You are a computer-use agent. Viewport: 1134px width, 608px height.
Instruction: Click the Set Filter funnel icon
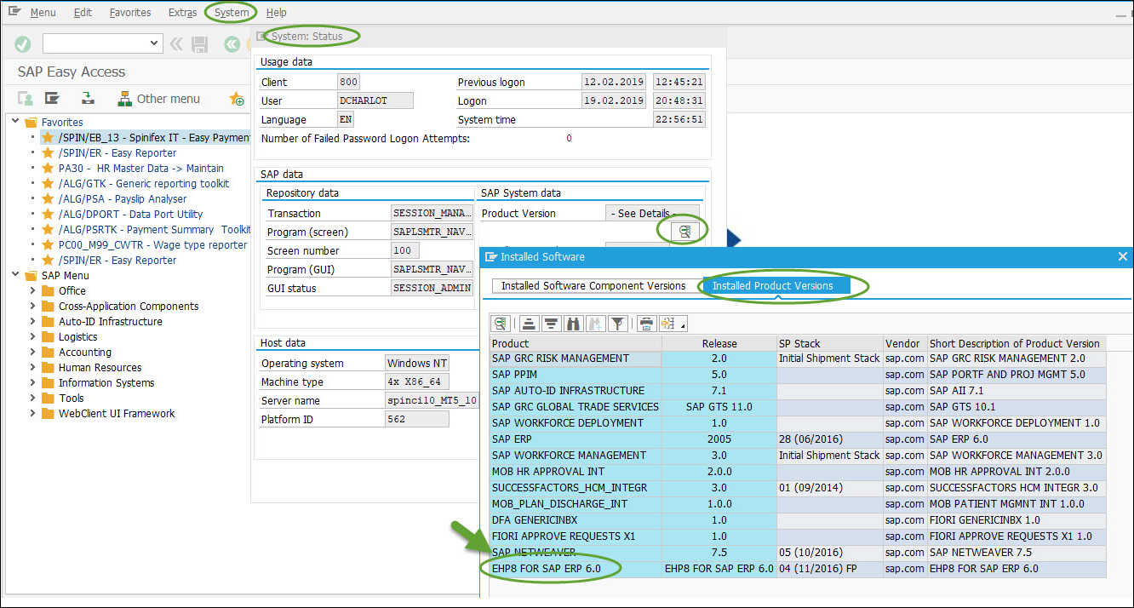click(617, 324)
